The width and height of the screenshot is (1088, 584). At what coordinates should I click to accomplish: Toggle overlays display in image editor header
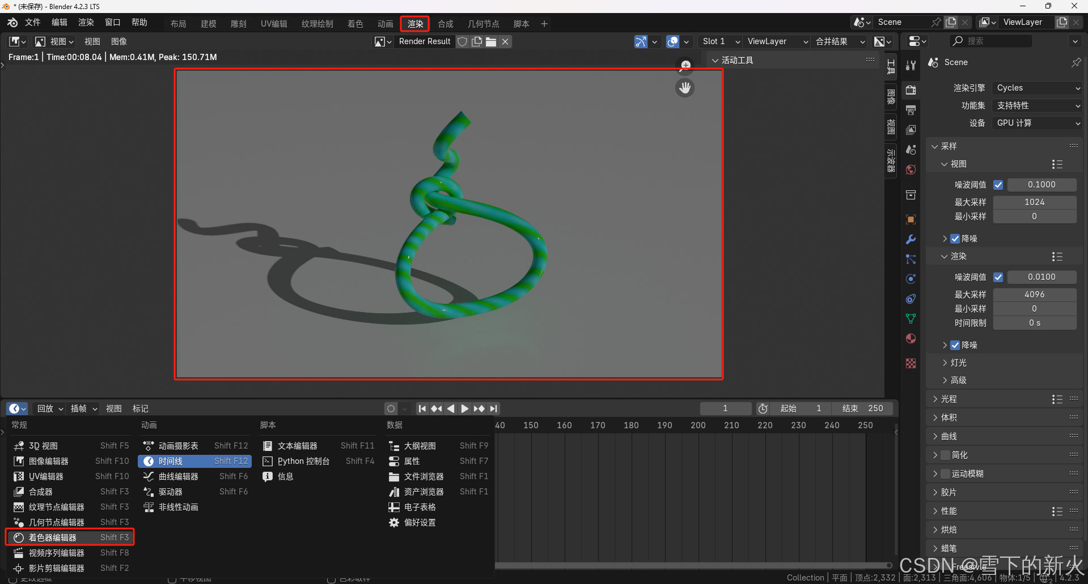click(x=673, y=41)
